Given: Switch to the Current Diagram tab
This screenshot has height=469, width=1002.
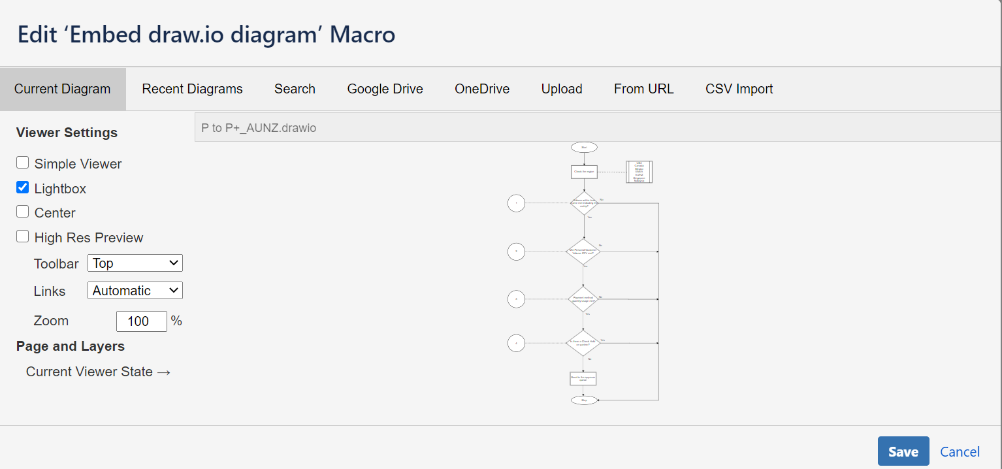Looking at the screenshot, I should [x=62, y=89].
